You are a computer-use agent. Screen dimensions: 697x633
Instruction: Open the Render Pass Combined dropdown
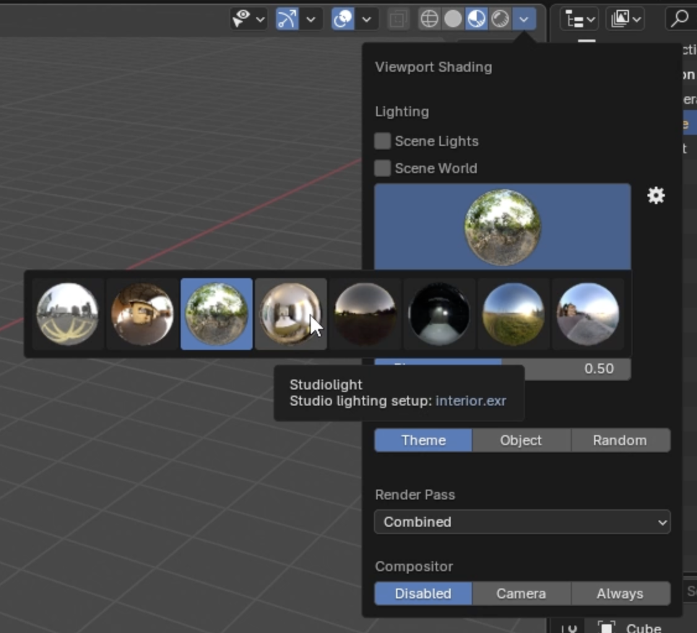pyautogui.click(x=522, y=522)
